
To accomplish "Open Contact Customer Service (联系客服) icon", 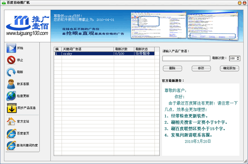I will [x=11, y=84].
